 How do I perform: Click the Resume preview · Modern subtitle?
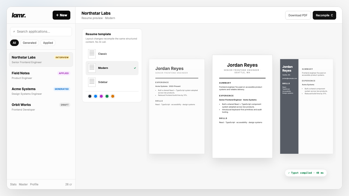click(x=98, y=18)
